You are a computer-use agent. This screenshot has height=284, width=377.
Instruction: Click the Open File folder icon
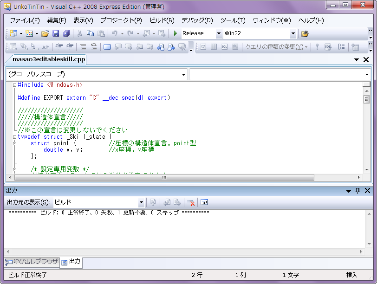[45, 33]
